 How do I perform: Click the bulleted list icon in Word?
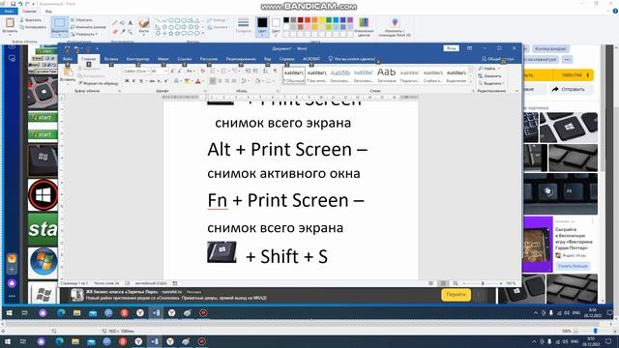213,71
